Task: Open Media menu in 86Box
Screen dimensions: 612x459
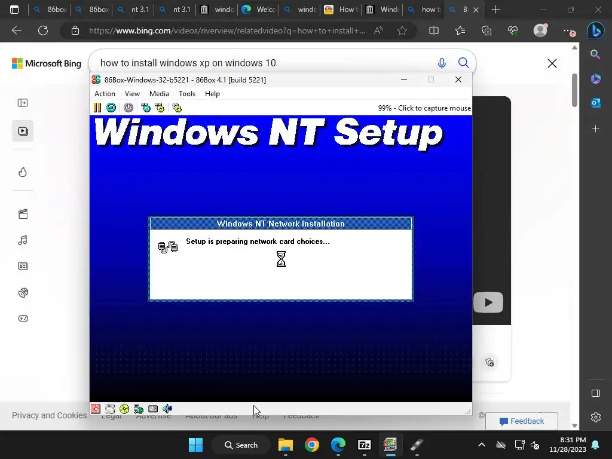Action: pyautogui.click(x=159, y=94)
